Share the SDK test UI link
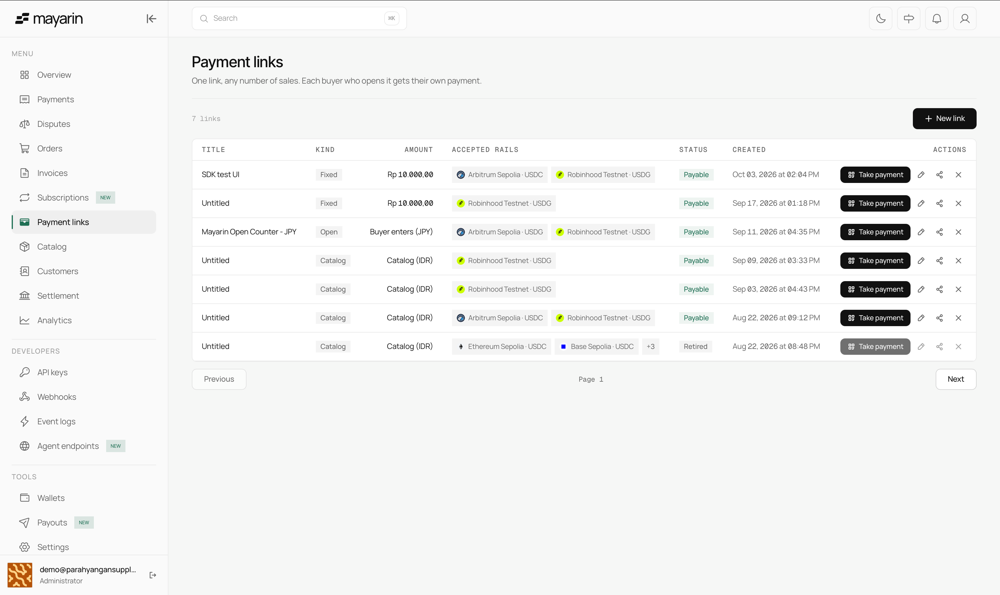The height and width of the screenshot is (595, 1000). [939, 175]
